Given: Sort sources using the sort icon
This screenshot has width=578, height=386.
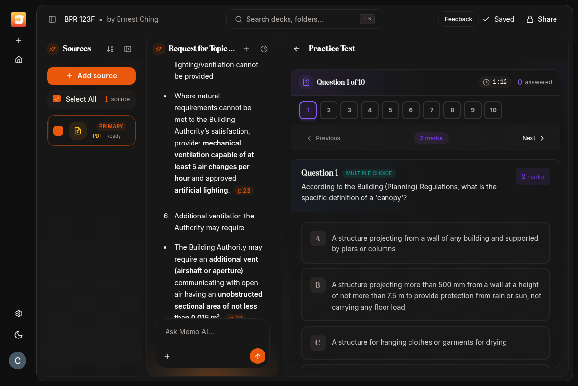Looking at the screenshot, I should click(110, 49).
